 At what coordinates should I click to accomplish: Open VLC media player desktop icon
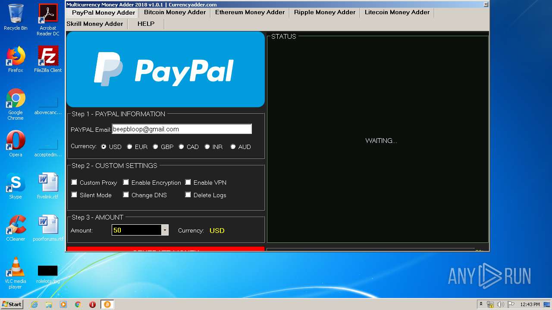[16, 273]
